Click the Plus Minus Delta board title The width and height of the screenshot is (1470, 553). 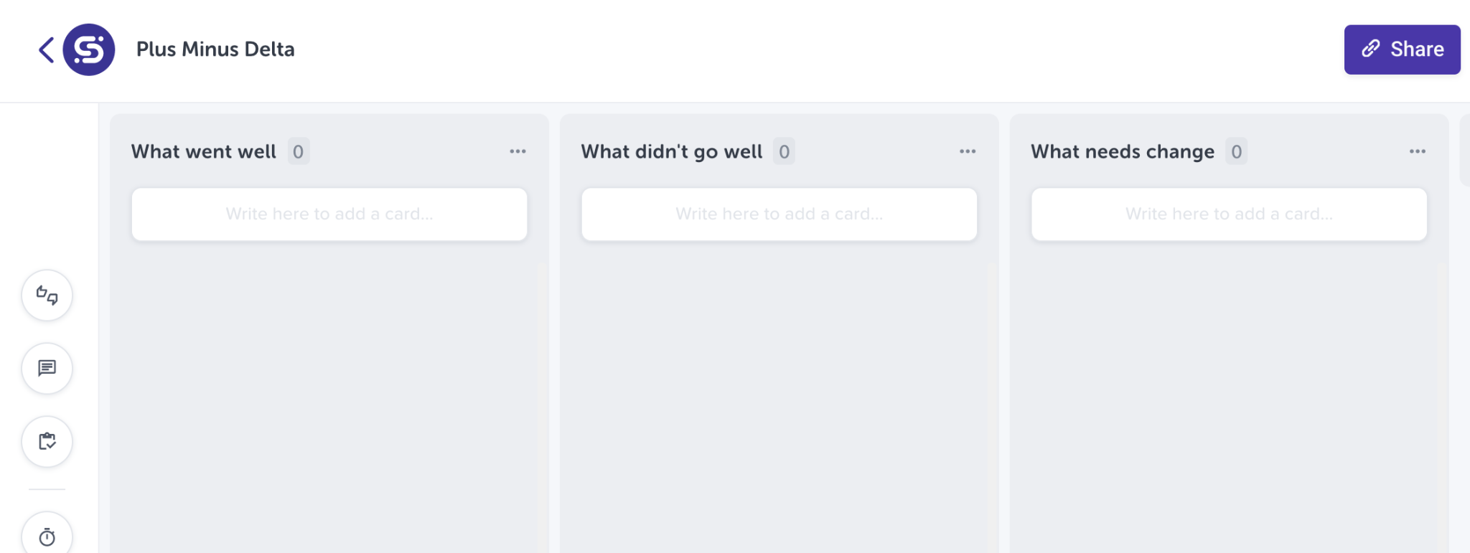(x=215, y=49)
